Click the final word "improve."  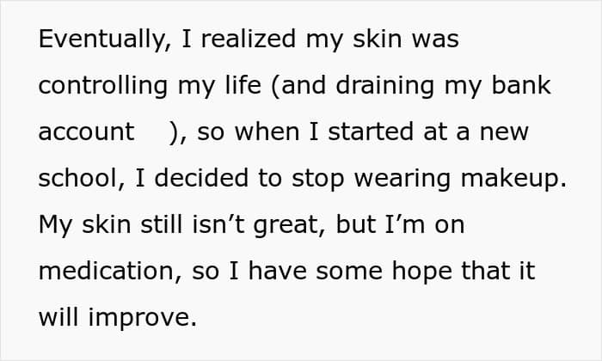(x=143, y=318)
